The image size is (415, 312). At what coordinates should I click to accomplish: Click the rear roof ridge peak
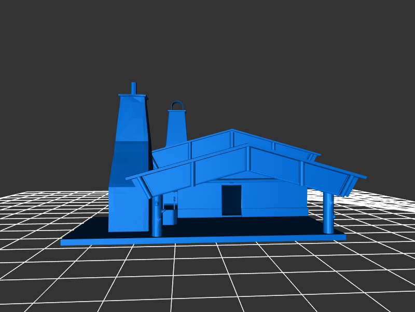(232, 130)
